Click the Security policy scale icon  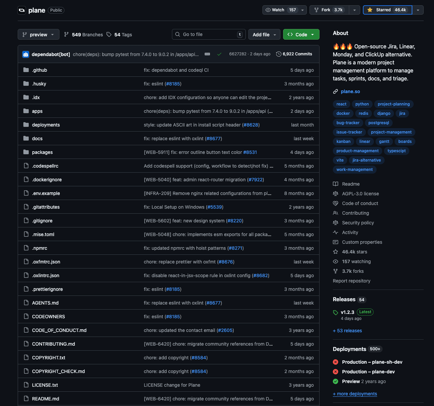coord(336,223)
